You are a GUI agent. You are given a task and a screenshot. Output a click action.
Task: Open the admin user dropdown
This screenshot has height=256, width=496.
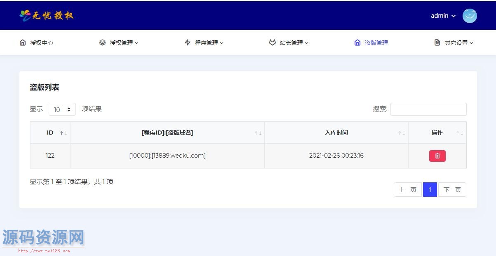[x=443, y=16]
